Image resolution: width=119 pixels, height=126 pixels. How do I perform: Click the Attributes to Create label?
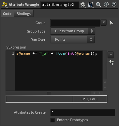coord(30,112)
